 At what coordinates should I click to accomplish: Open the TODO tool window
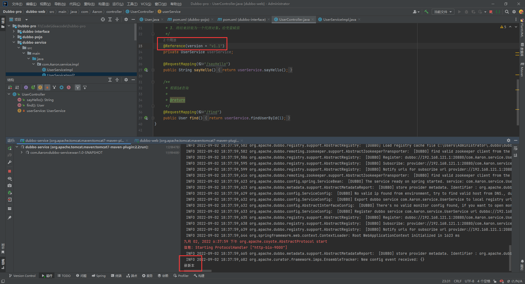pyautogui.click(x=64, y=276)
